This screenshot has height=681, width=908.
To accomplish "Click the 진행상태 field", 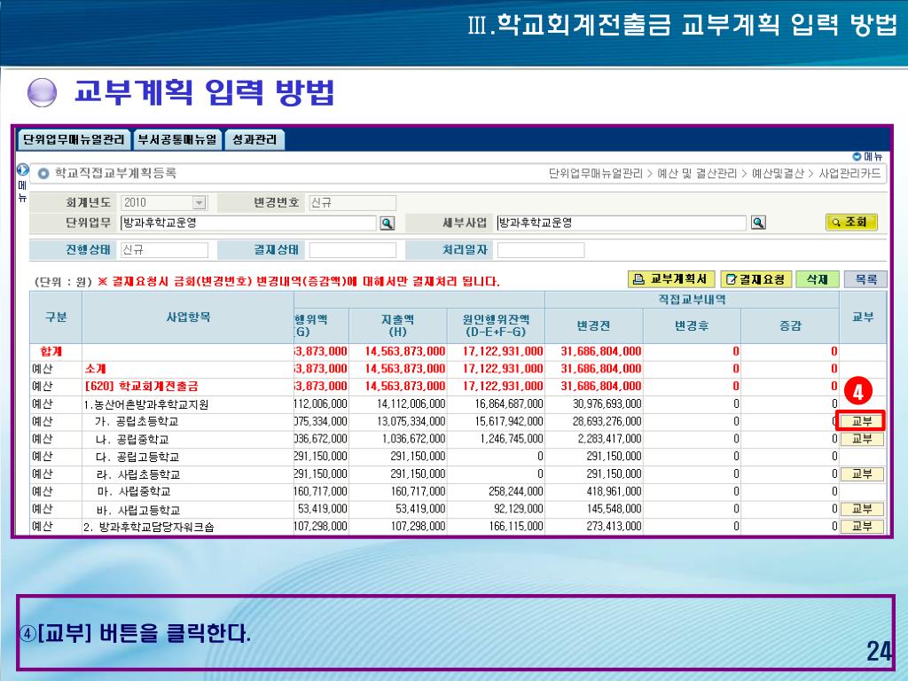I will tap(164, 250).
